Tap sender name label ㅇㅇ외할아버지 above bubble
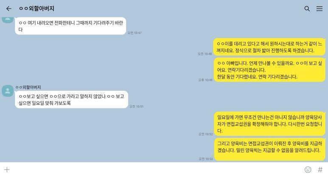The width and height of the screenshot is (328, 177). [x=28, y=87]
